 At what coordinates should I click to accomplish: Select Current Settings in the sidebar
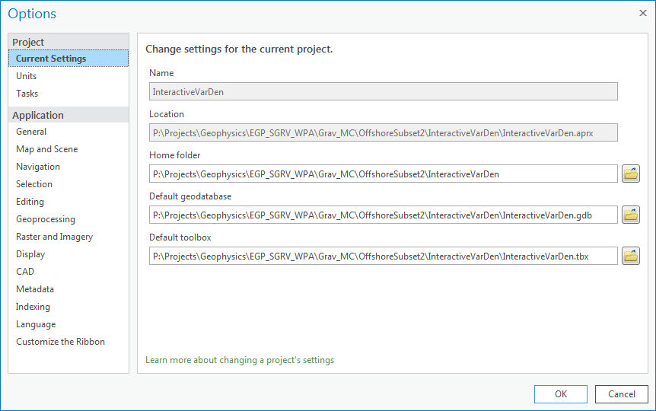coord(51,59)
